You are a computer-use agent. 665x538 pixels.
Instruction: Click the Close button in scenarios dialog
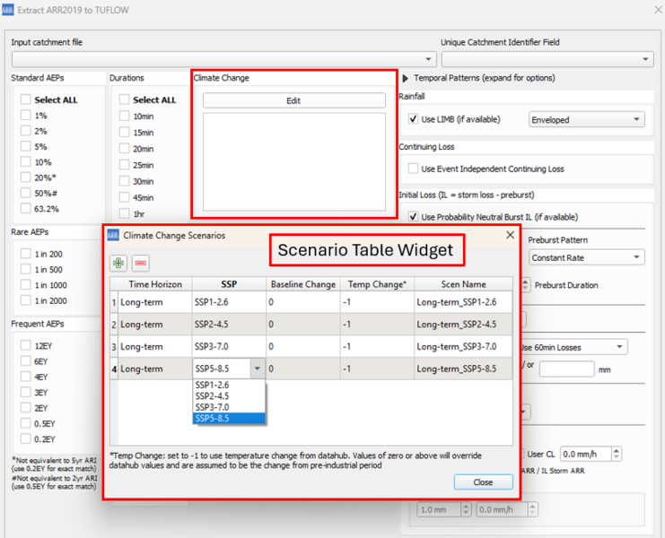click(x=483, y=482)
